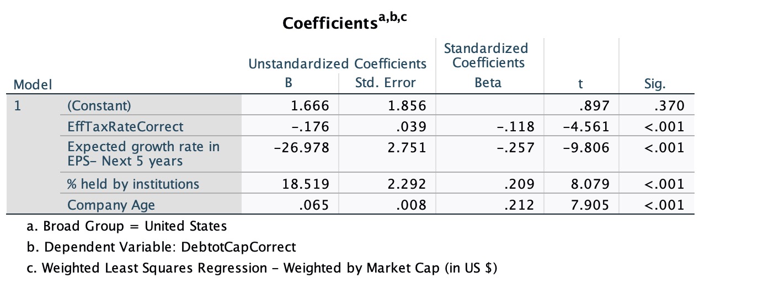Image resolution: width=758 pixels, height=288 pixels.
Task: Click the Coefficients table title
Action: pos(346,23)
